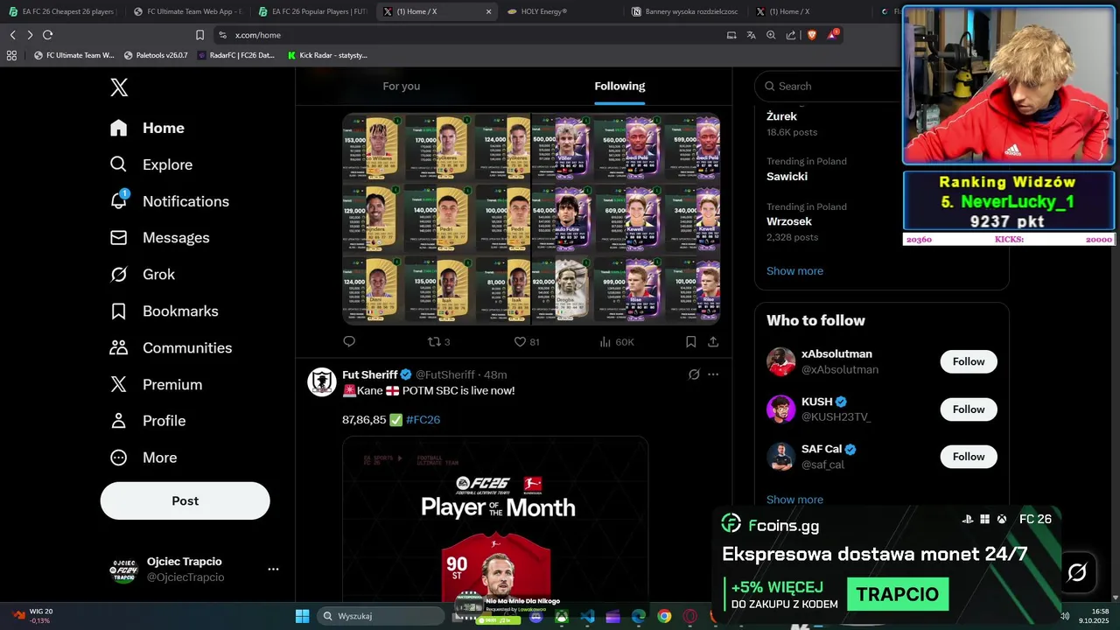Open the floating Grok button

[1077, 572]
